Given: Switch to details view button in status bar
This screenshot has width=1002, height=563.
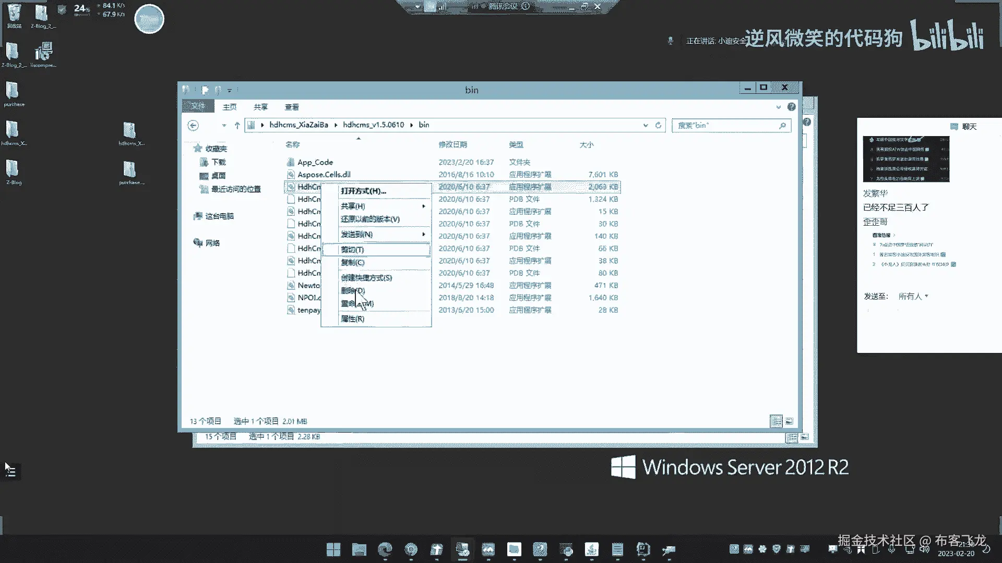Looking at the screenshot, I should click(x=776, y=421).
